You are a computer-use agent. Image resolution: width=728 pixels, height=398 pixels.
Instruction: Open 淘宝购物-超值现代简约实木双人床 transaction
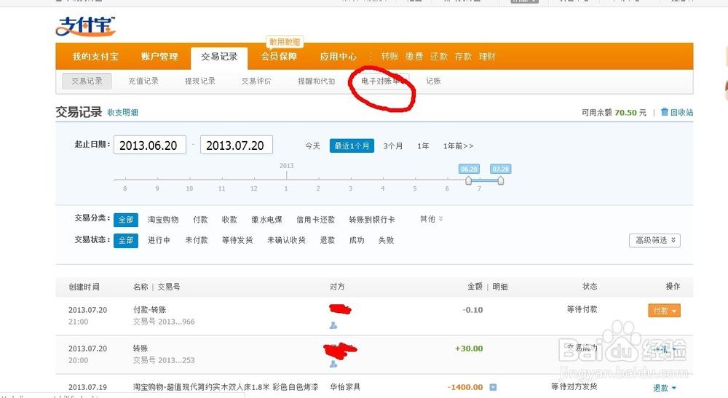226,387
